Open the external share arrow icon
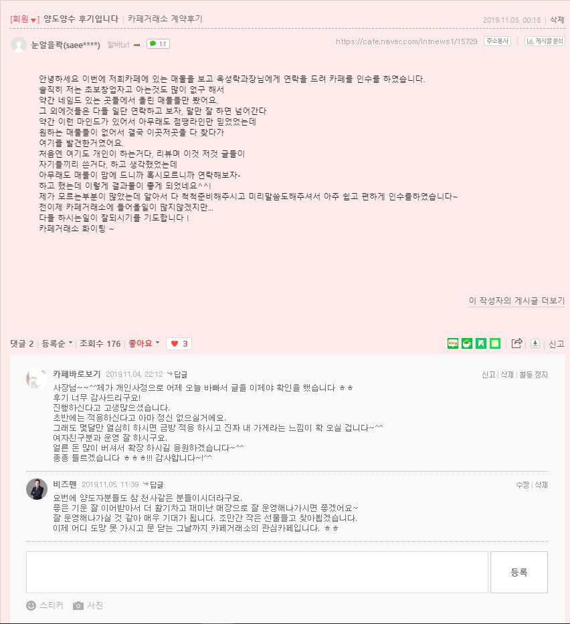This screenshot has width=570, height=624. 516,343
